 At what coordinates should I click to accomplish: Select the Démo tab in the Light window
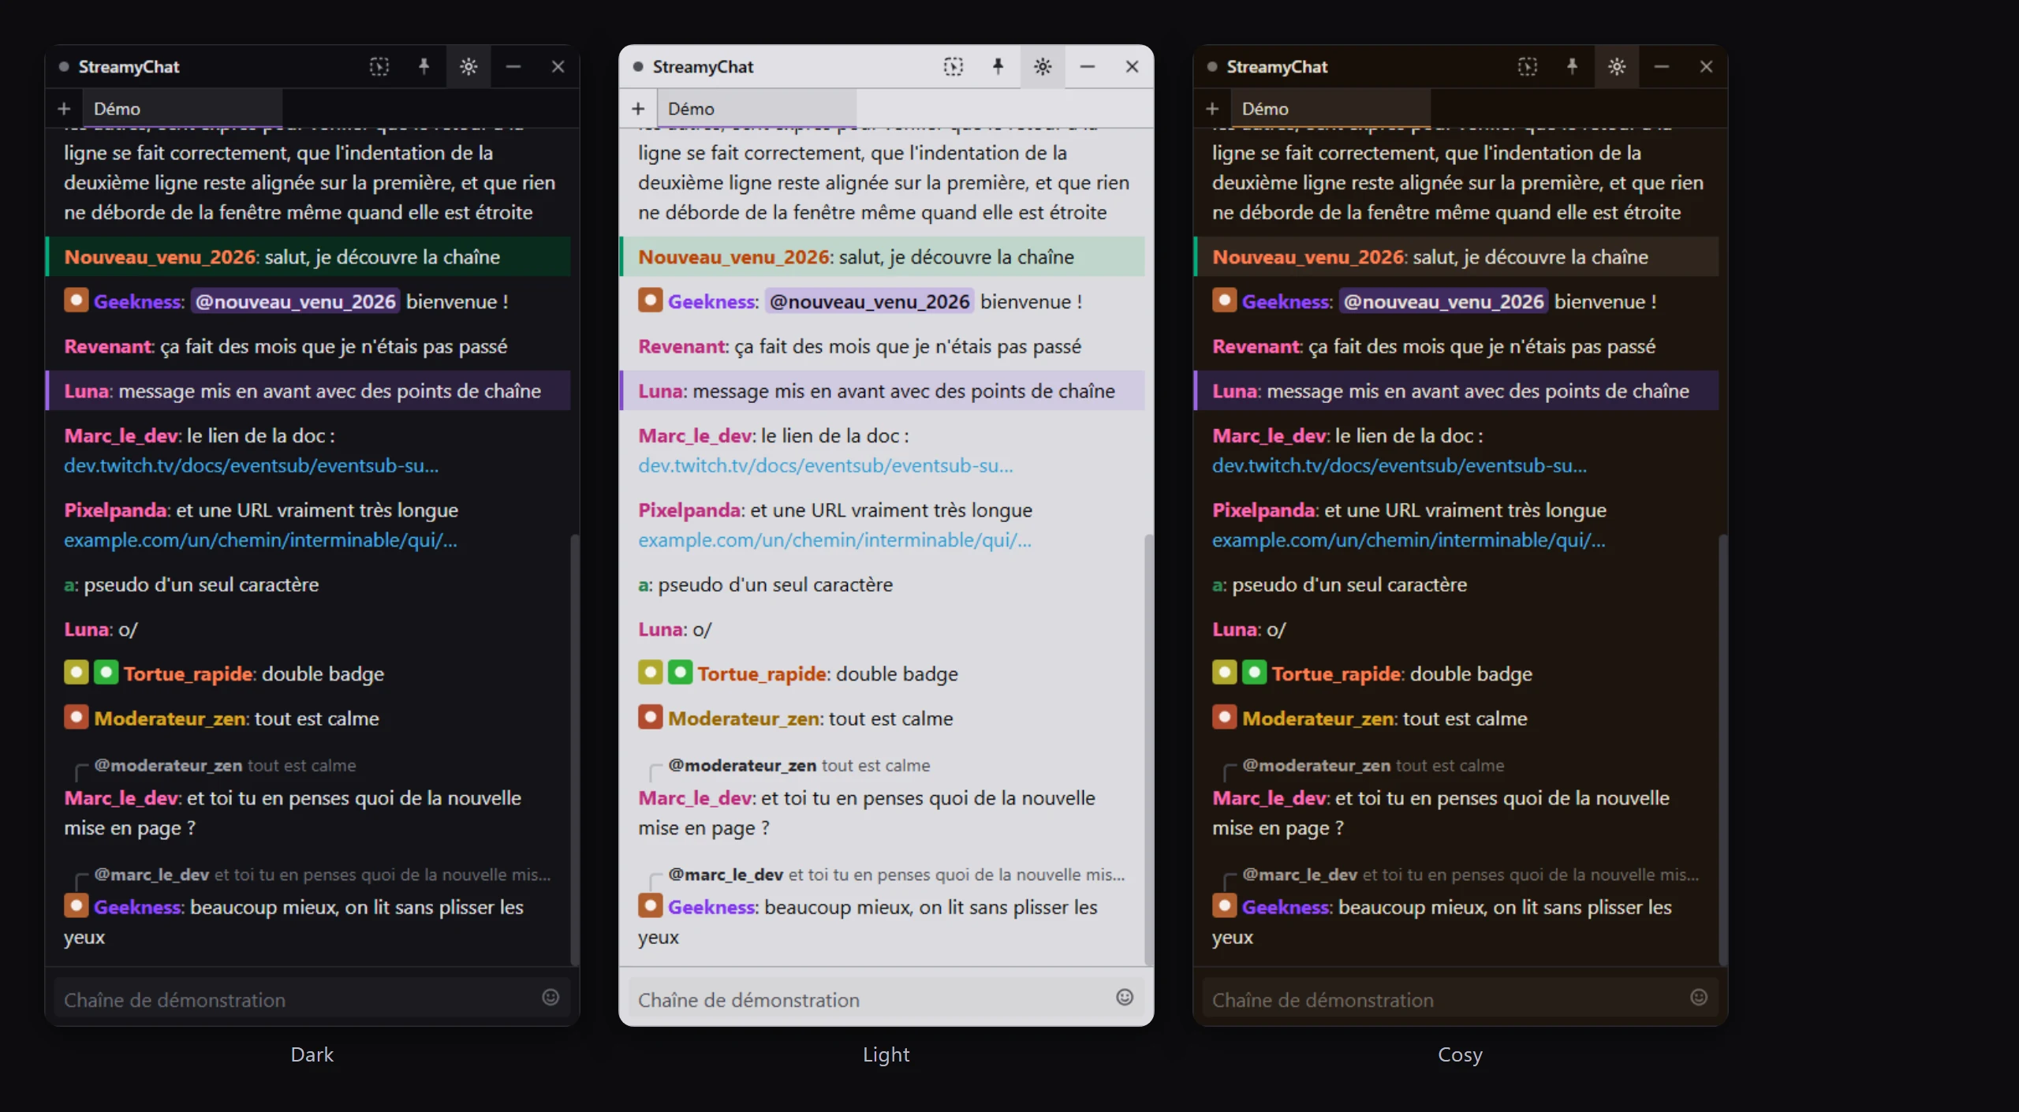click(x=756, y=109)
